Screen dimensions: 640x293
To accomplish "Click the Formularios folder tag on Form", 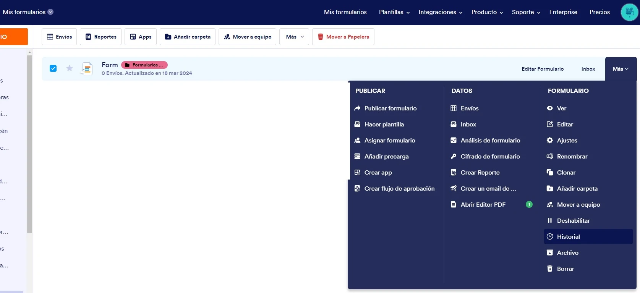I will 144,65.
